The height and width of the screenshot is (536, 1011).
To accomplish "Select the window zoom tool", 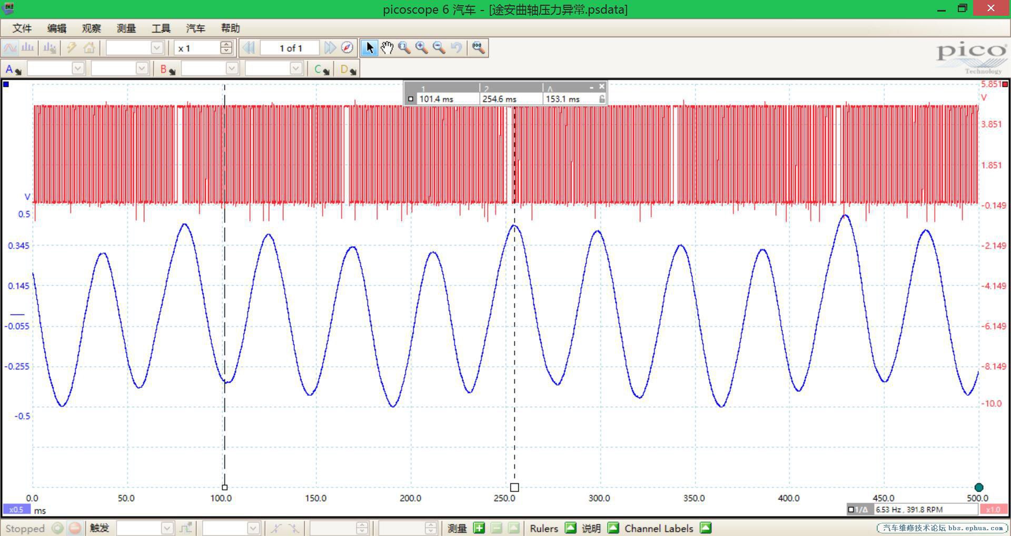I will pyautogui.click(x=404, y=48).
